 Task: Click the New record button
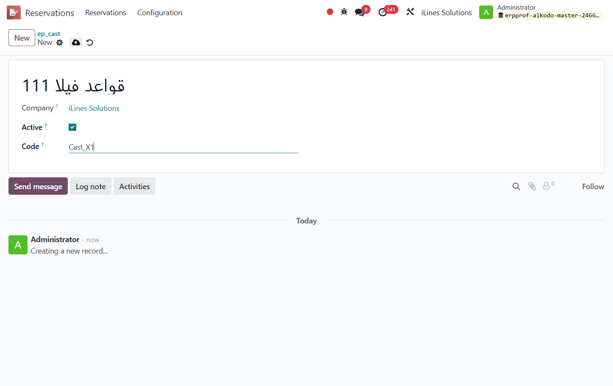22,38
